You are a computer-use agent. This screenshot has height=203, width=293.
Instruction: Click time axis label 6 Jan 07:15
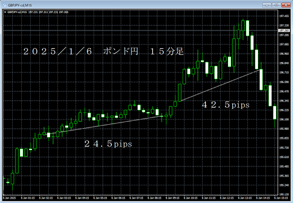point(136,198)
